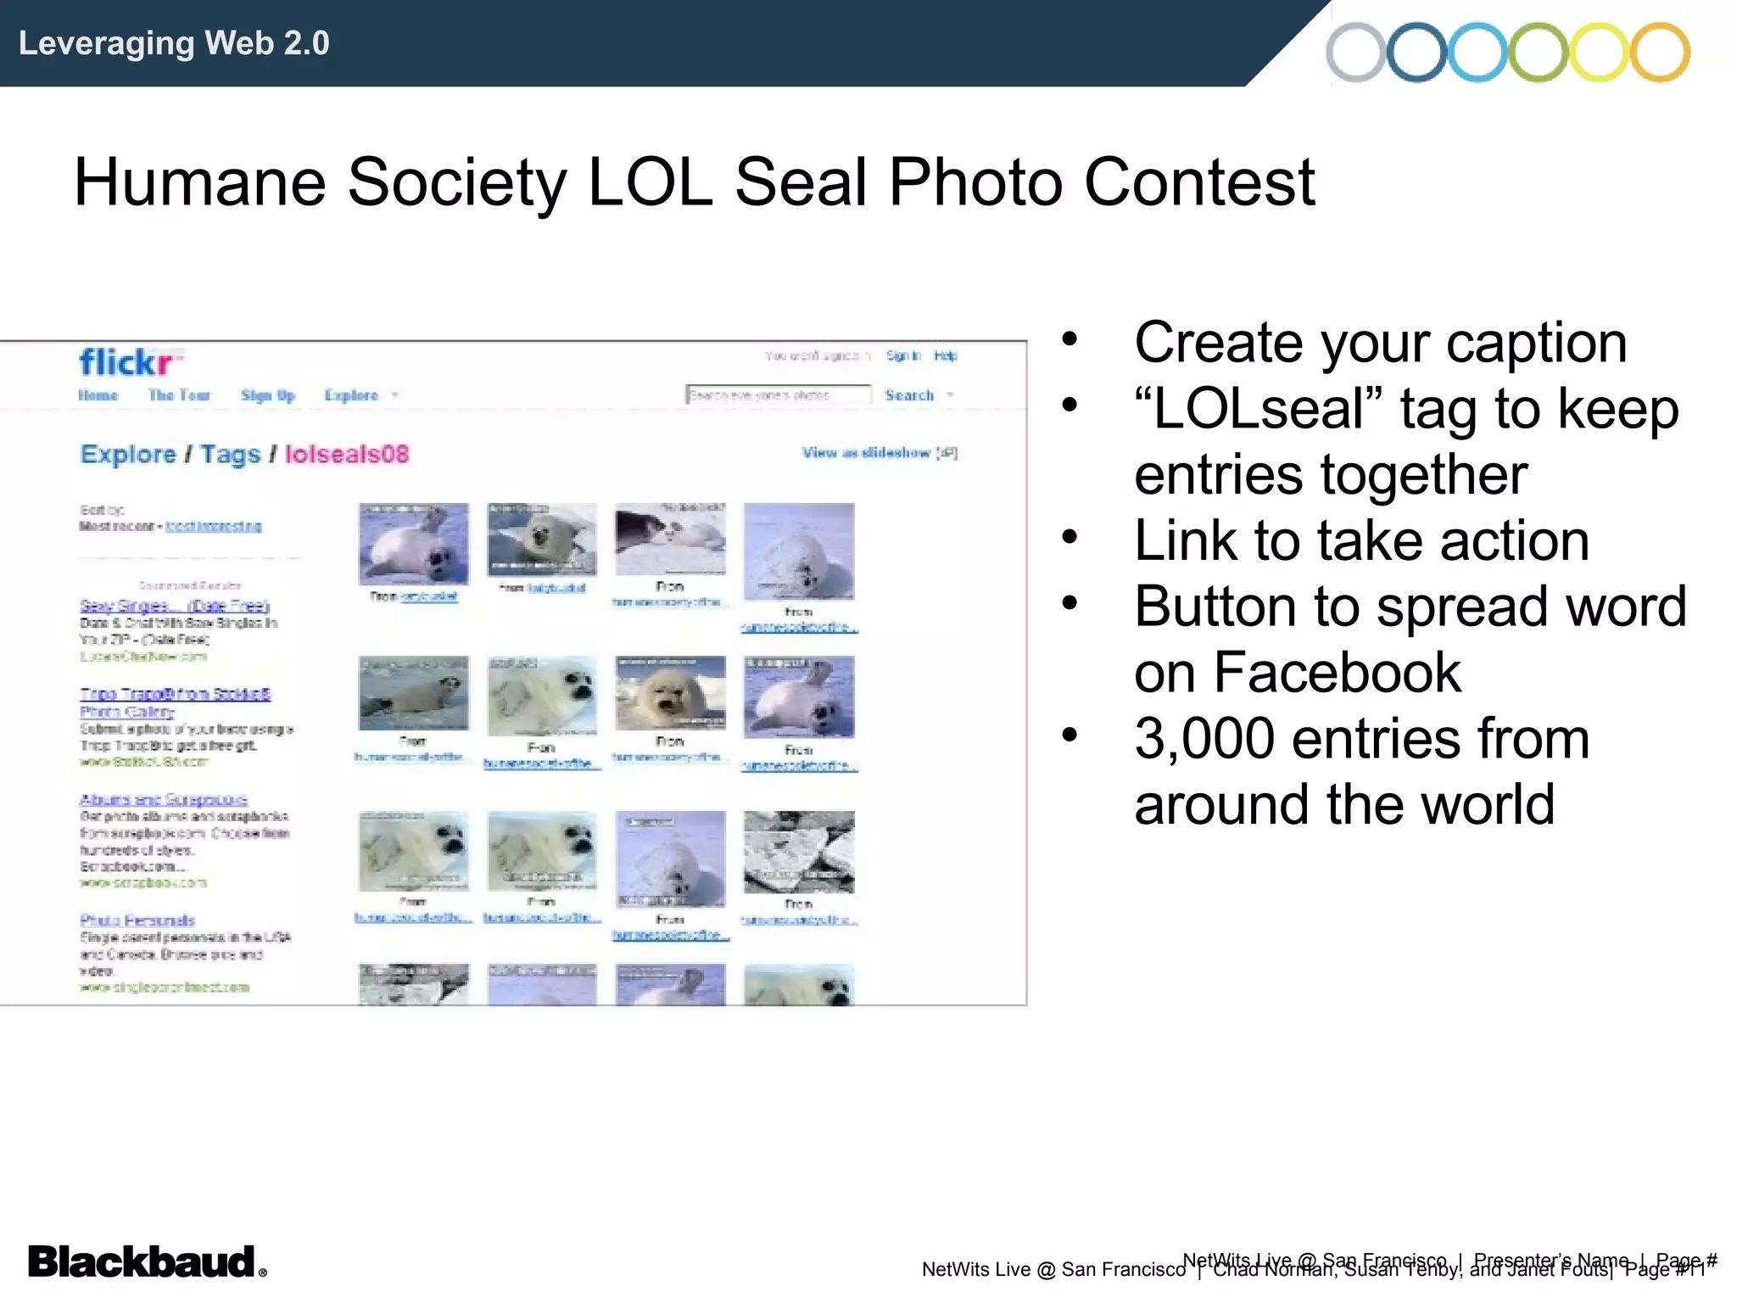
Task: Open The Tour nav link
Action: (x=179, y=395)
